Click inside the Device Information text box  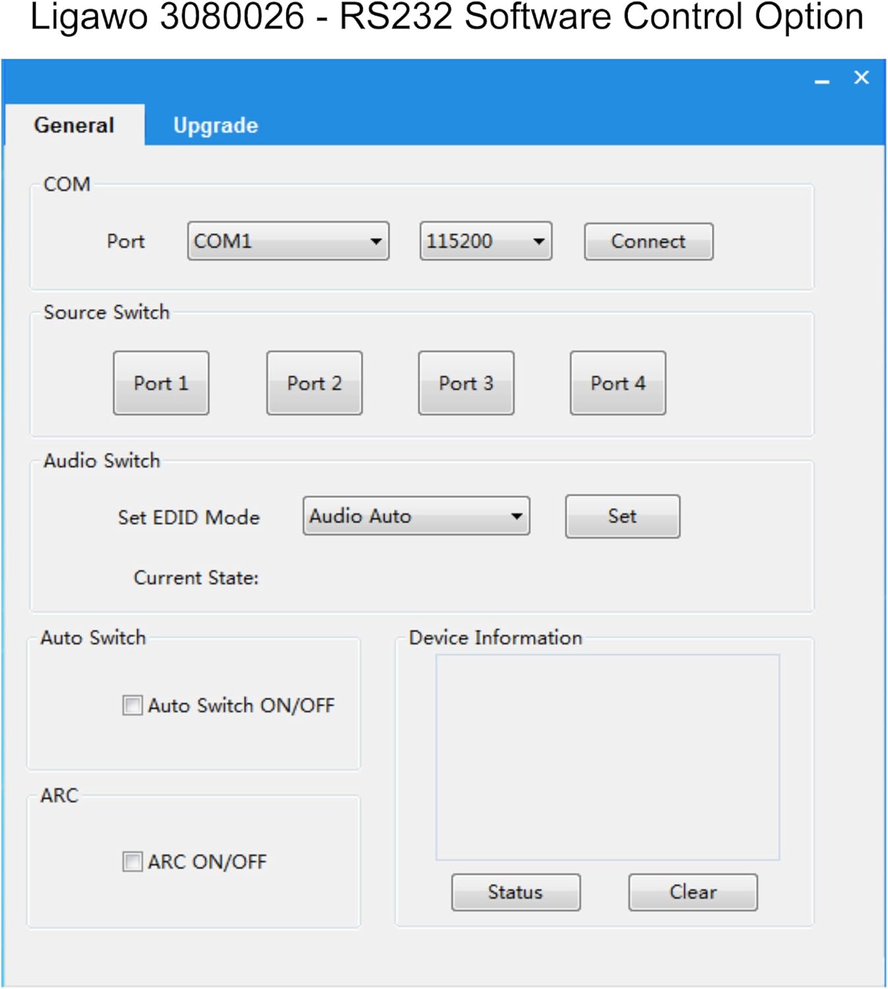[608, 757]
